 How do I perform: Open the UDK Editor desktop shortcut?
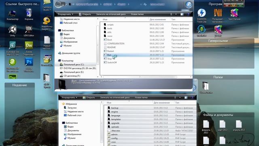click(x=29, y=31)
